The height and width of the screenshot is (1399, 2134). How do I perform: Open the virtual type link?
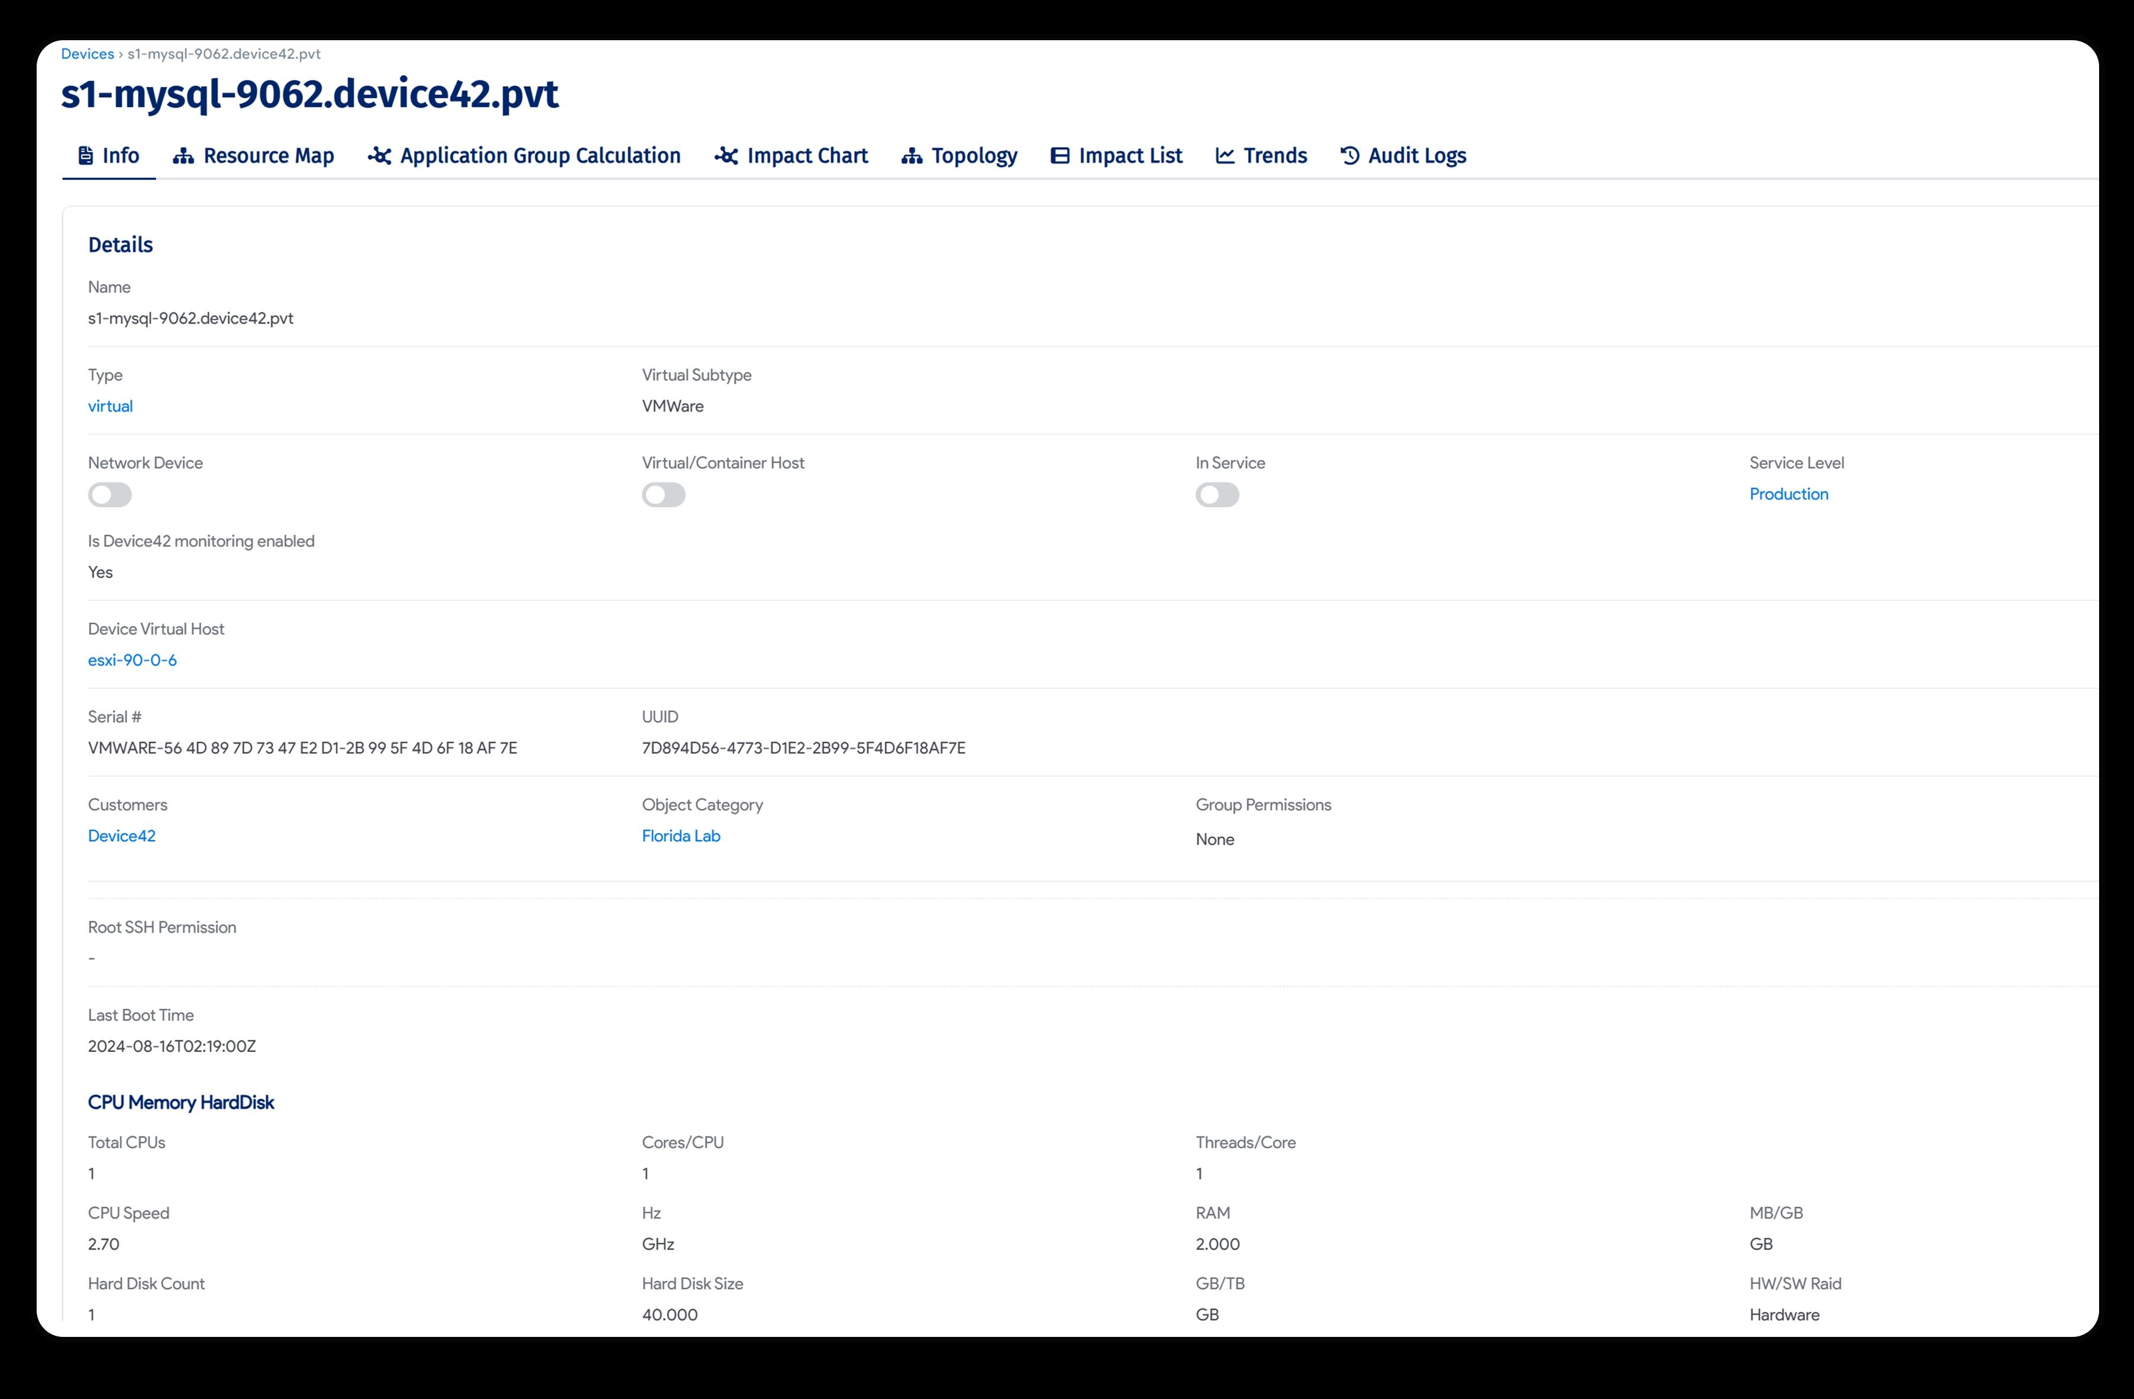point(110,406)
